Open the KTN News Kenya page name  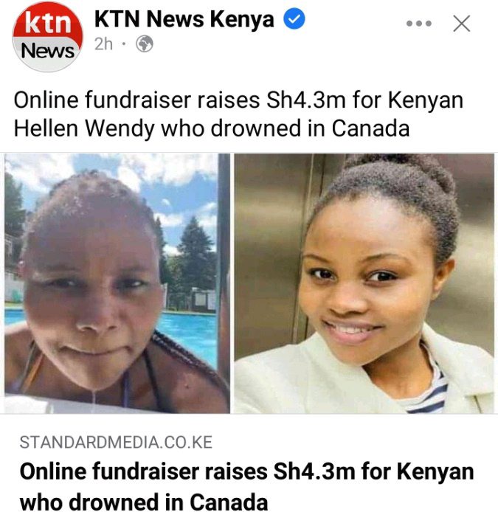tap(184, 19)
